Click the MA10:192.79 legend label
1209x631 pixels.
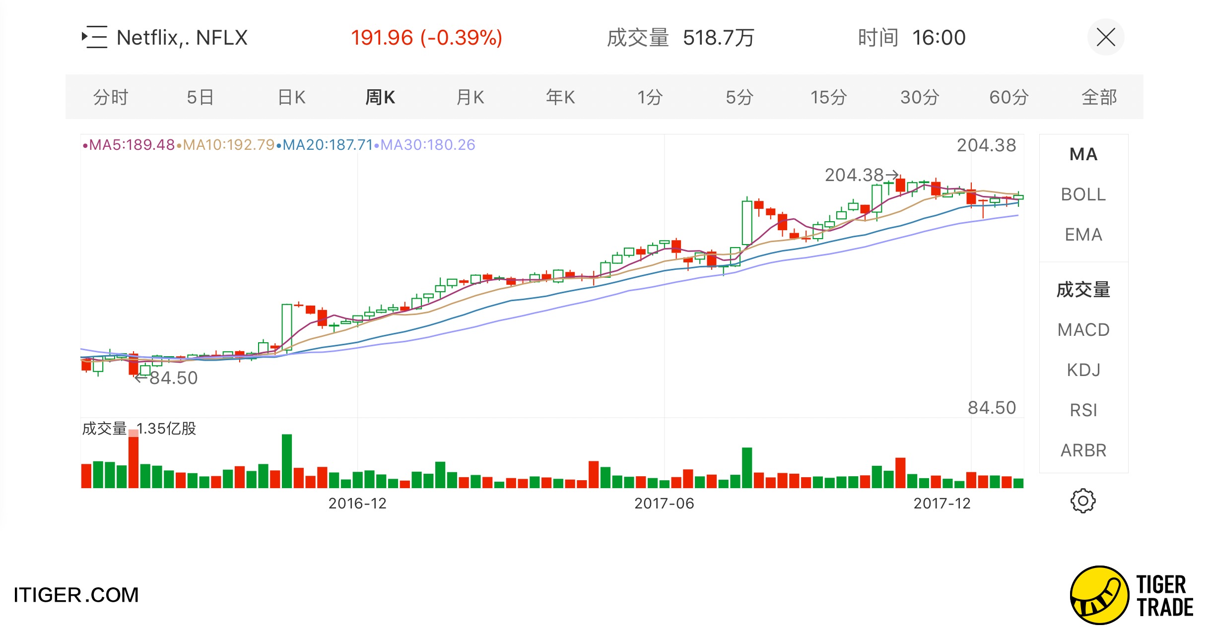point(226,145)
